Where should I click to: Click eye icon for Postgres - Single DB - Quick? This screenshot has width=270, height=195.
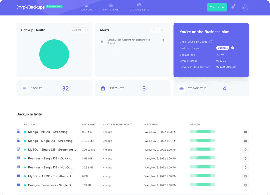click(245, 158)
